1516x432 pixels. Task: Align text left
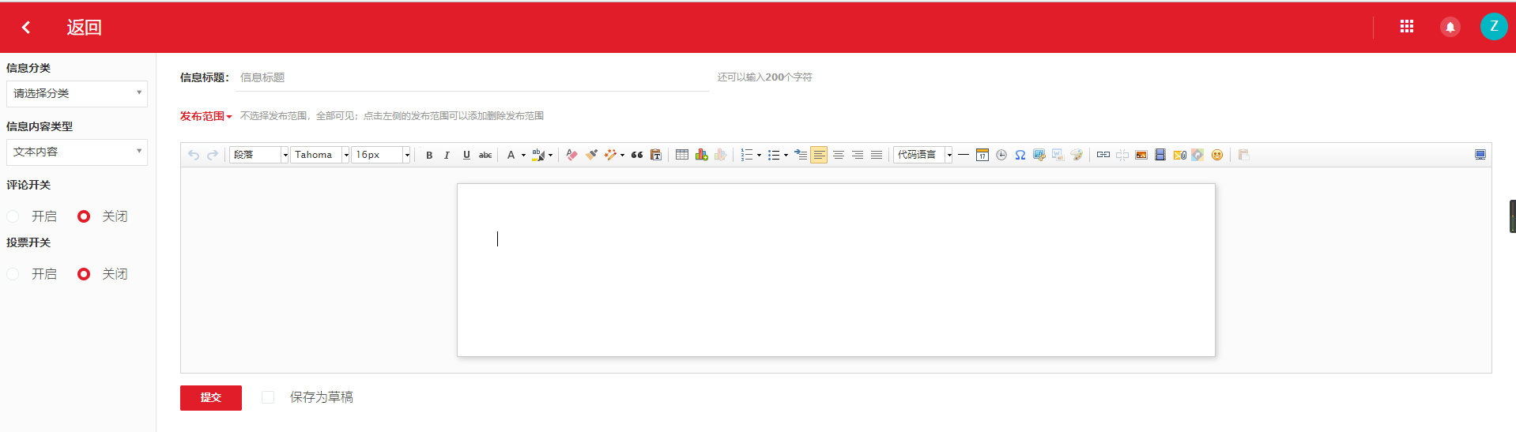[x=819, y=155]
